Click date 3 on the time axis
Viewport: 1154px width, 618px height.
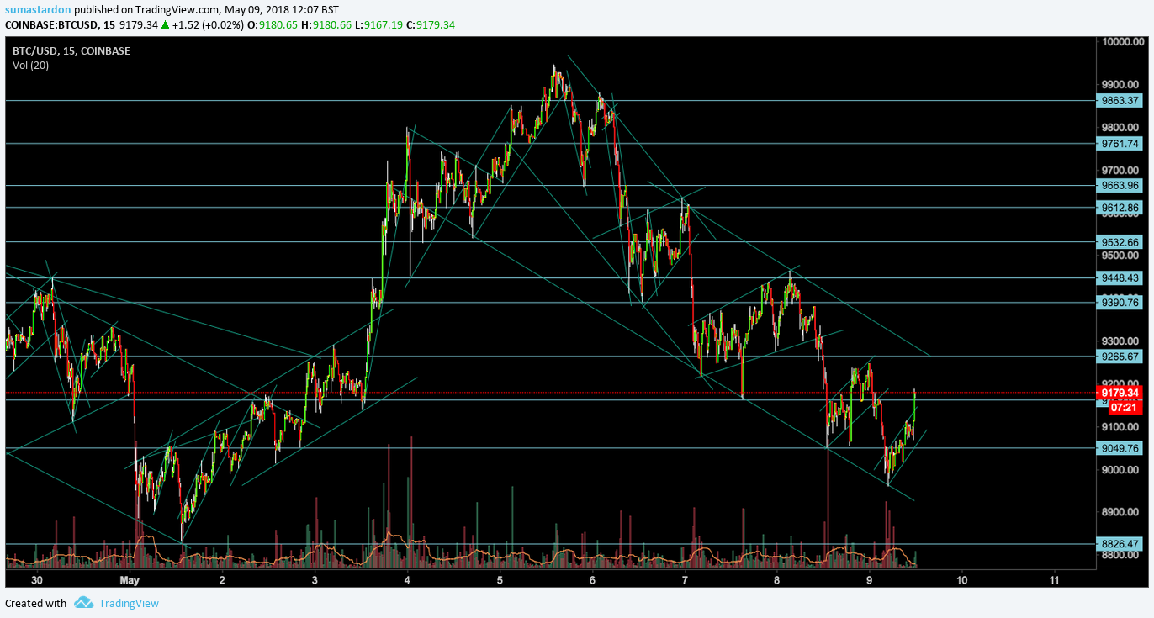coord(315,580)
